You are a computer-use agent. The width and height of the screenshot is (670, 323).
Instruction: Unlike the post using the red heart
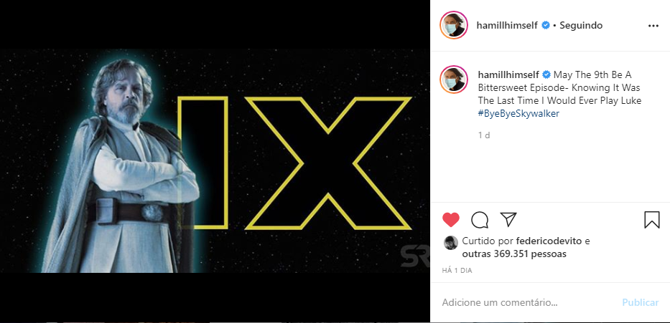point(451,220)
